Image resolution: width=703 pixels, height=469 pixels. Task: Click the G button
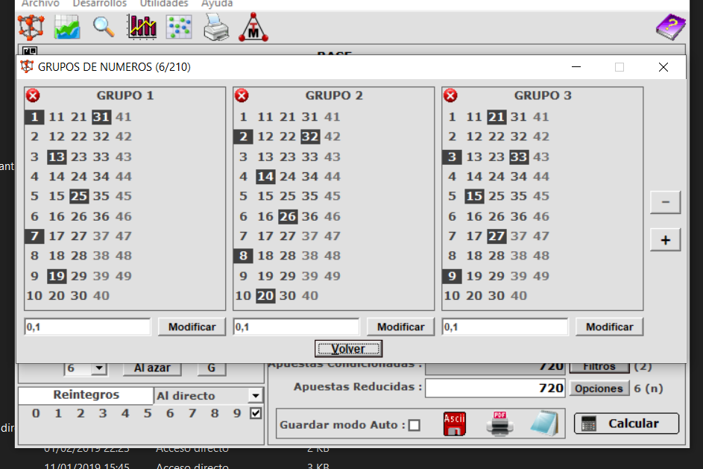coord(212,368)
